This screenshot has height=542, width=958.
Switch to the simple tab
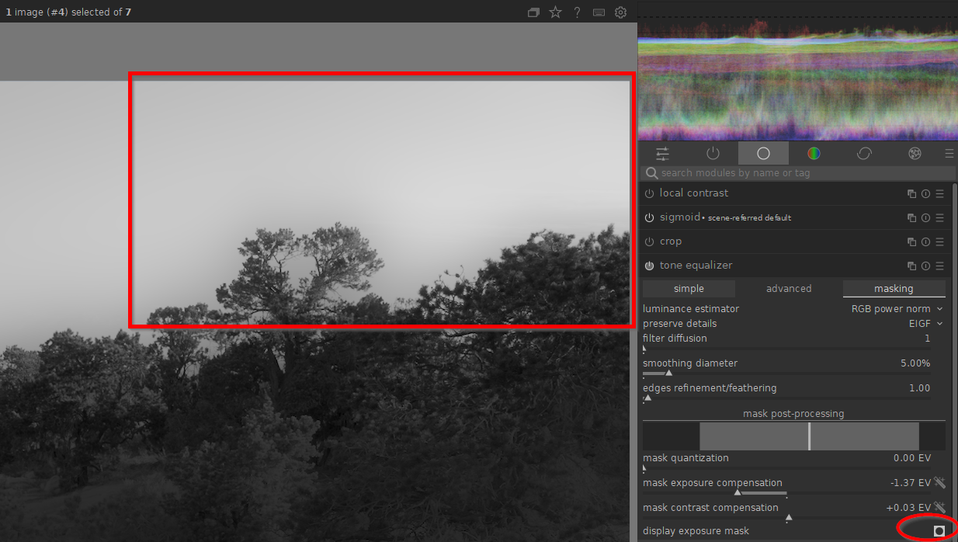point(689,289)
